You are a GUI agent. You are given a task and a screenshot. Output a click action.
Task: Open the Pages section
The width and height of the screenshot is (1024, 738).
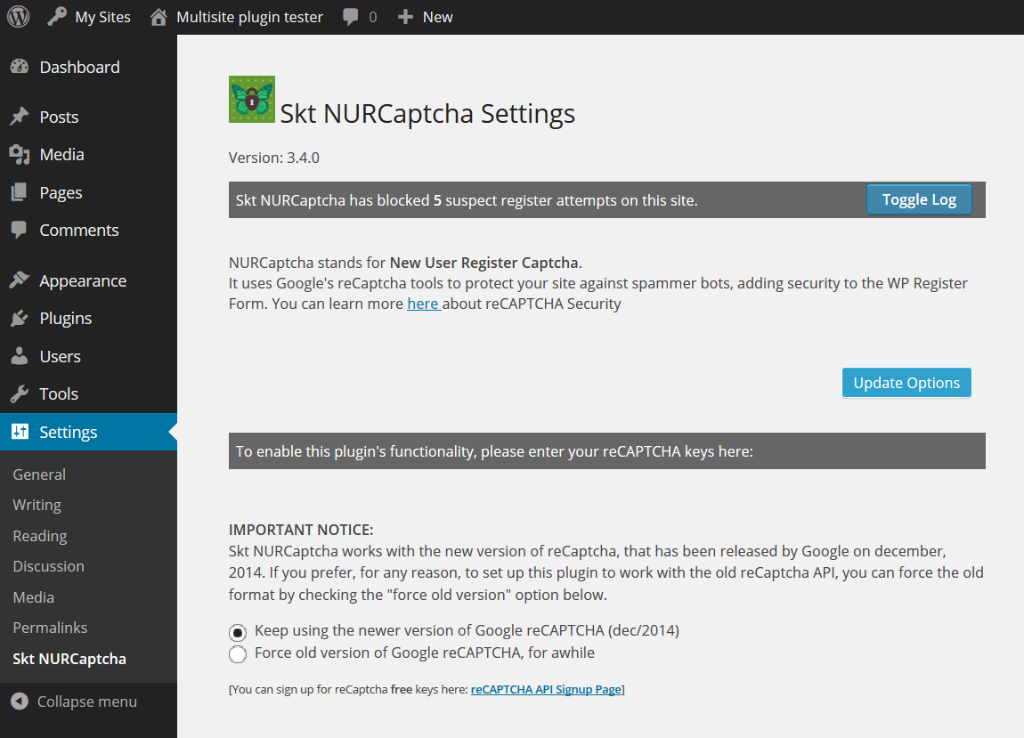61,192
